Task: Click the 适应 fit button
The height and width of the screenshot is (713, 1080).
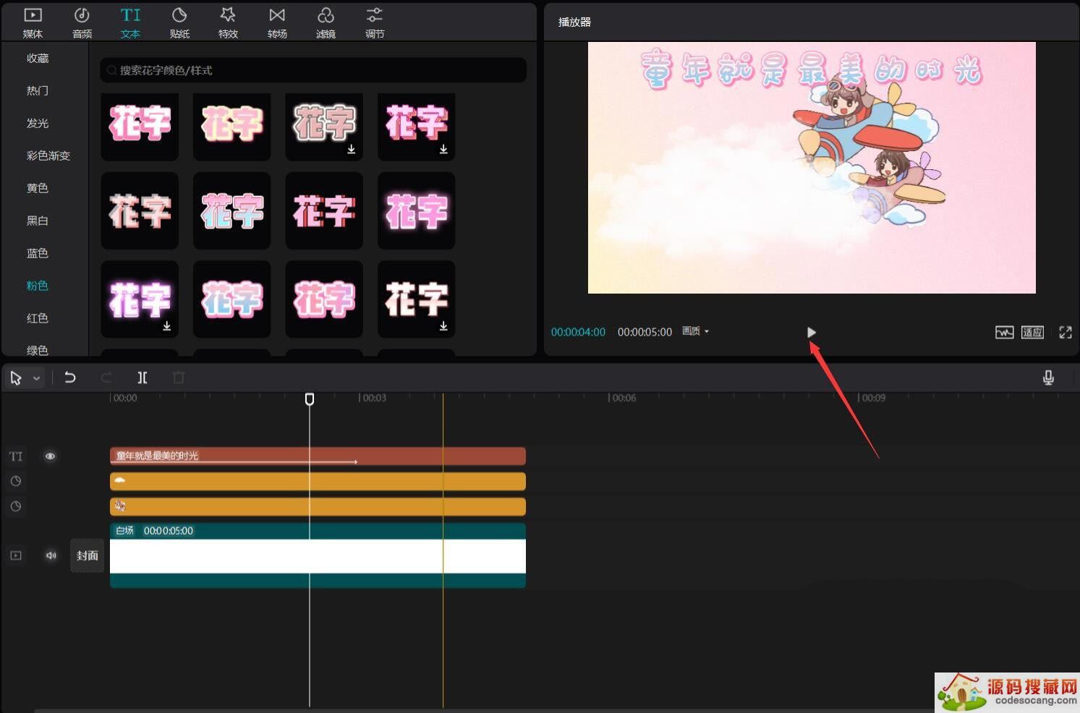Action: [1032, 332]
